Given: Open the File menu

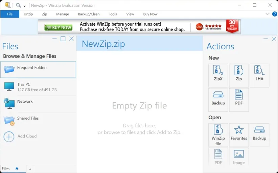Looking at the screenshot, I should coord(10,14).
